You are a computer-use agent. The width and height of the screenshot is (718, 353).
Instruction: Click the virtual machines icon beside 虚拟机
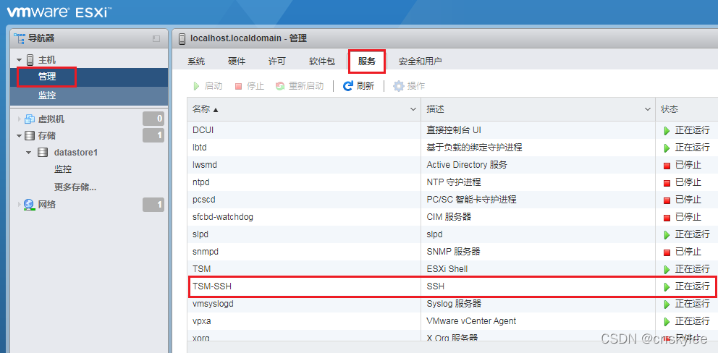click(x=30, y=119)
